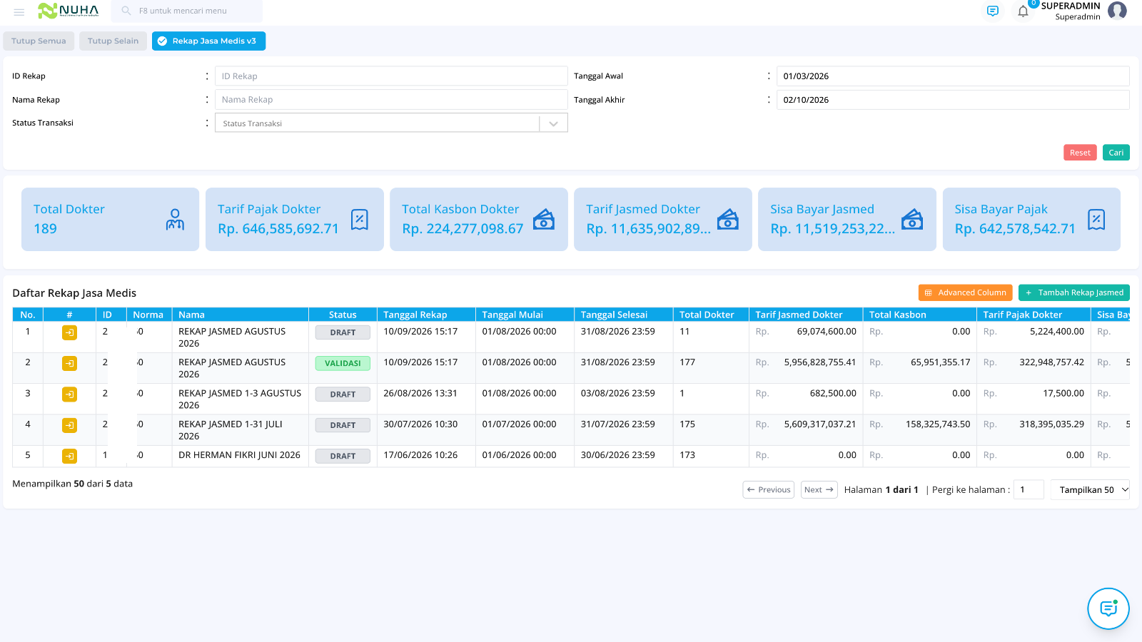Go to the Previous page
This screenshot has height=642, width=1142.
[769, 490]
